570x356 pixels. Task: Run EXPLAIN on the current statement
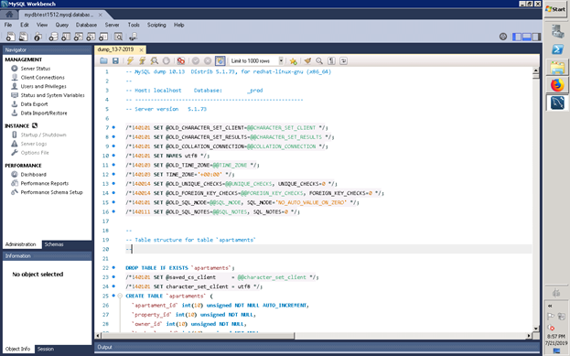(155, 60)
